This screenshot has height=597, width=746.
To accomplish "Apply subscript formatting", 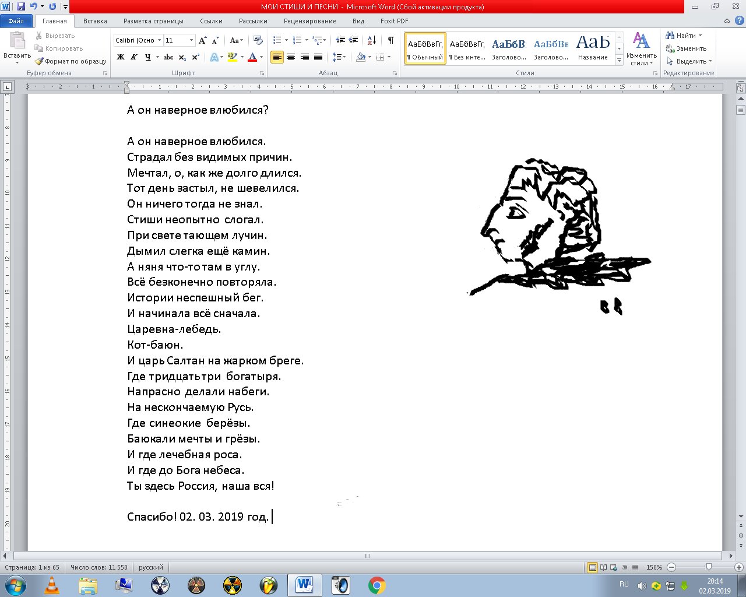I will pos(182,57).
